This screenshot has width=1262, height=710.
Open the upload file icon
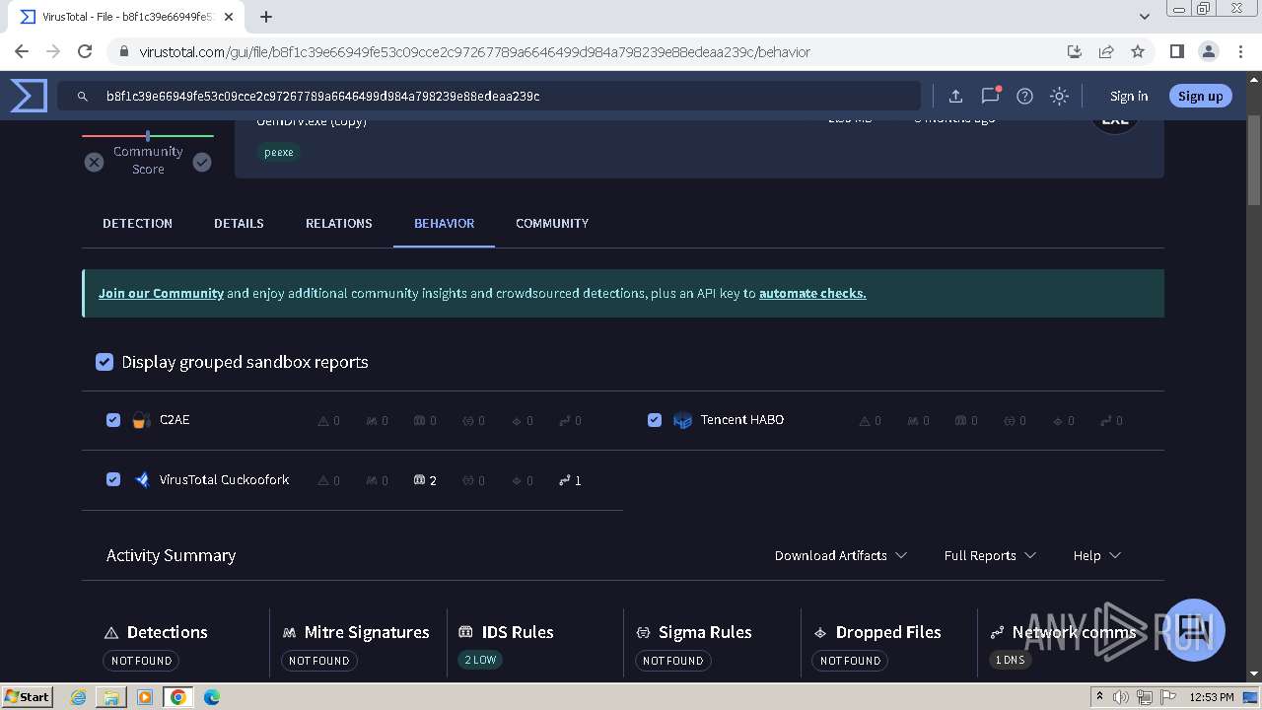(955, 96)
